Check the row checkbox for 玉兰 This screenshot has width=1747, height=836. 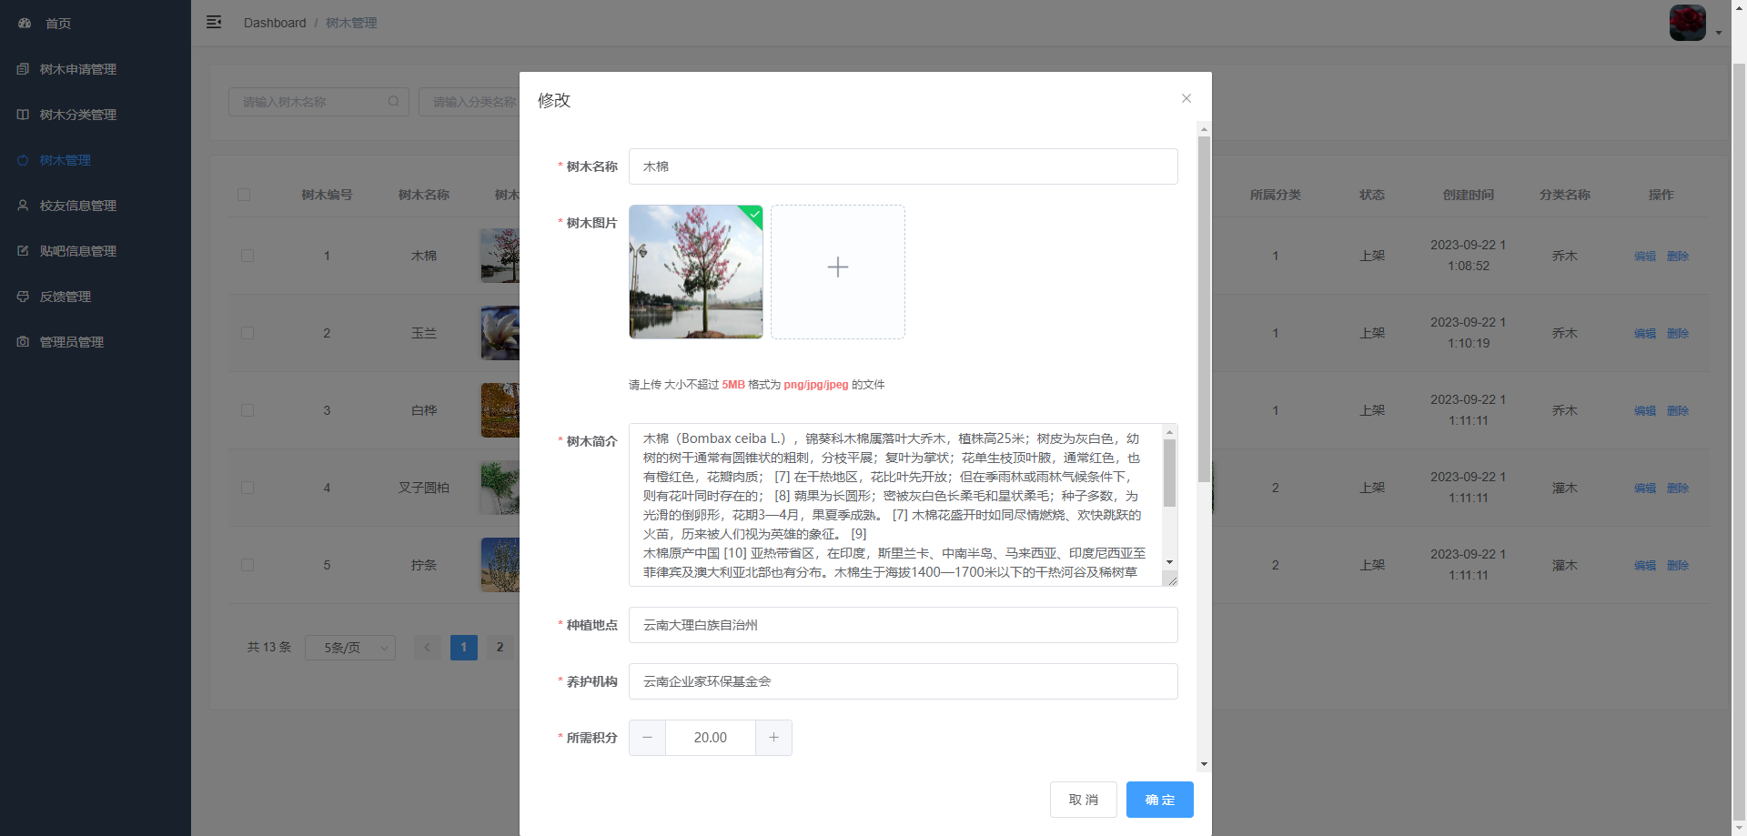point(247,333)
